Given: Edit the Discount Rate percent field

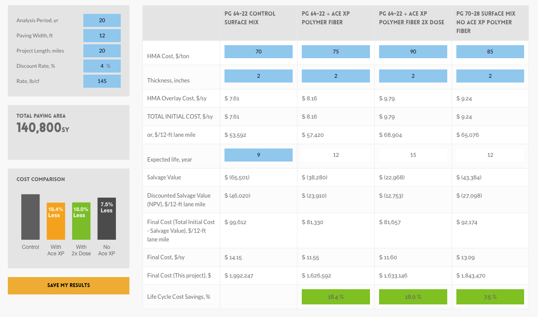Looking at the screenshot, I should point(102,66).
